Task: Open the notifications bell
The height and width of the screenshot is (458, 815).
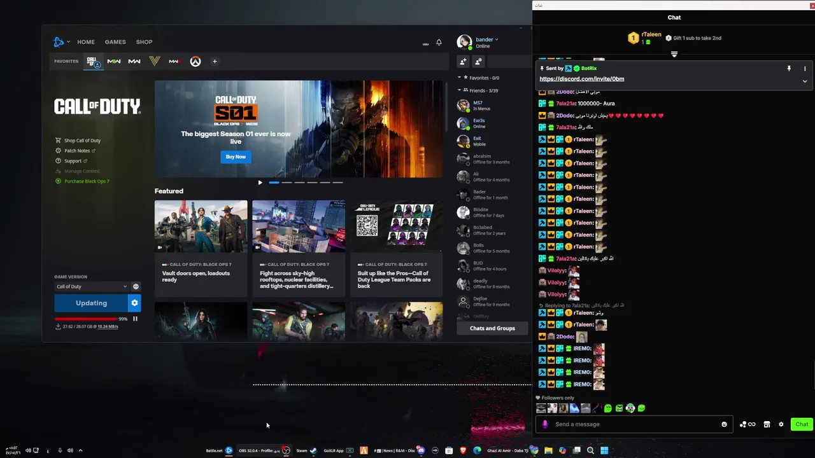Action: click(439, 43)
